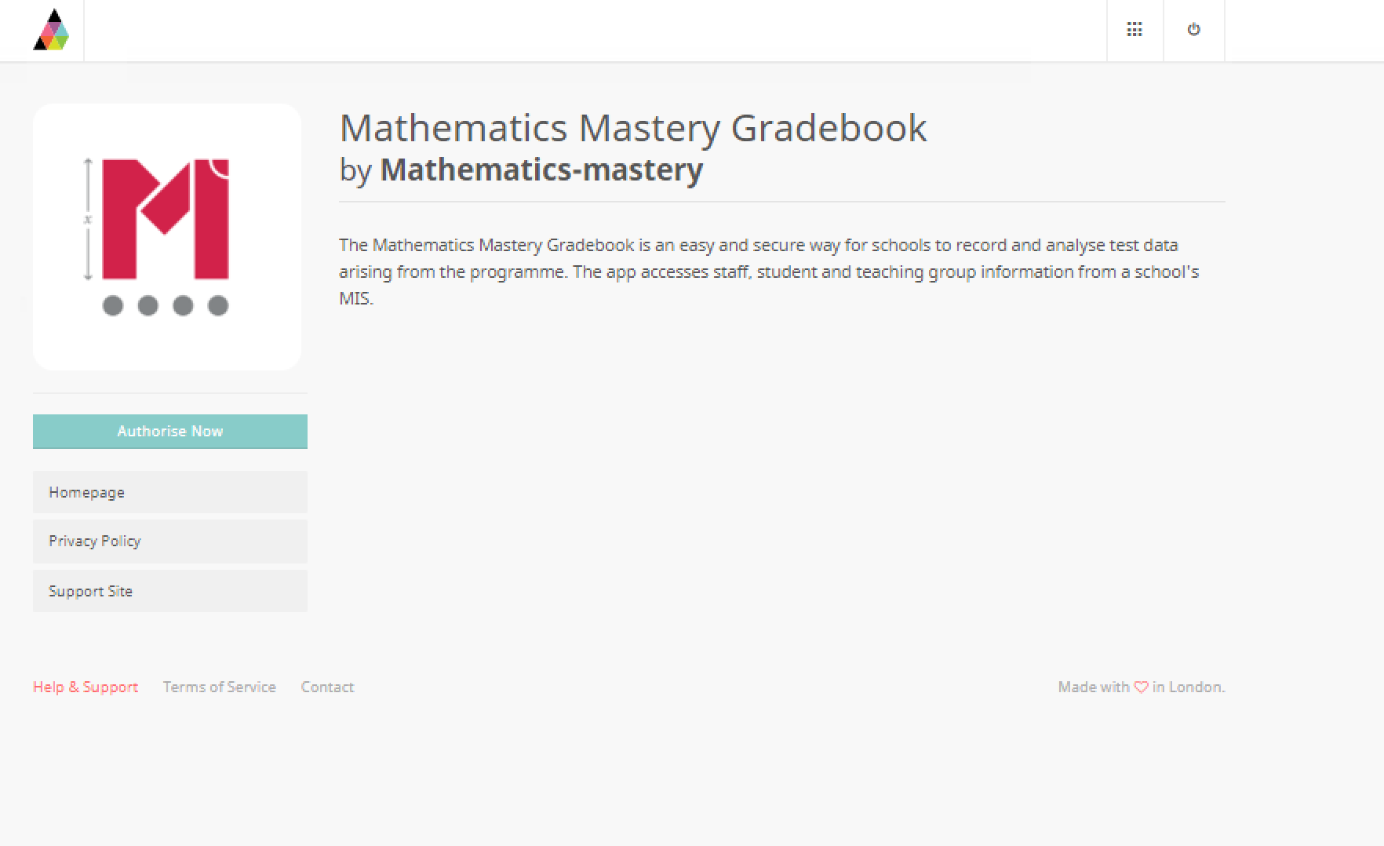This screenshot has width=1384, height=846.
Task: Click the Contact footer link
Action: (x=327, y=687)
